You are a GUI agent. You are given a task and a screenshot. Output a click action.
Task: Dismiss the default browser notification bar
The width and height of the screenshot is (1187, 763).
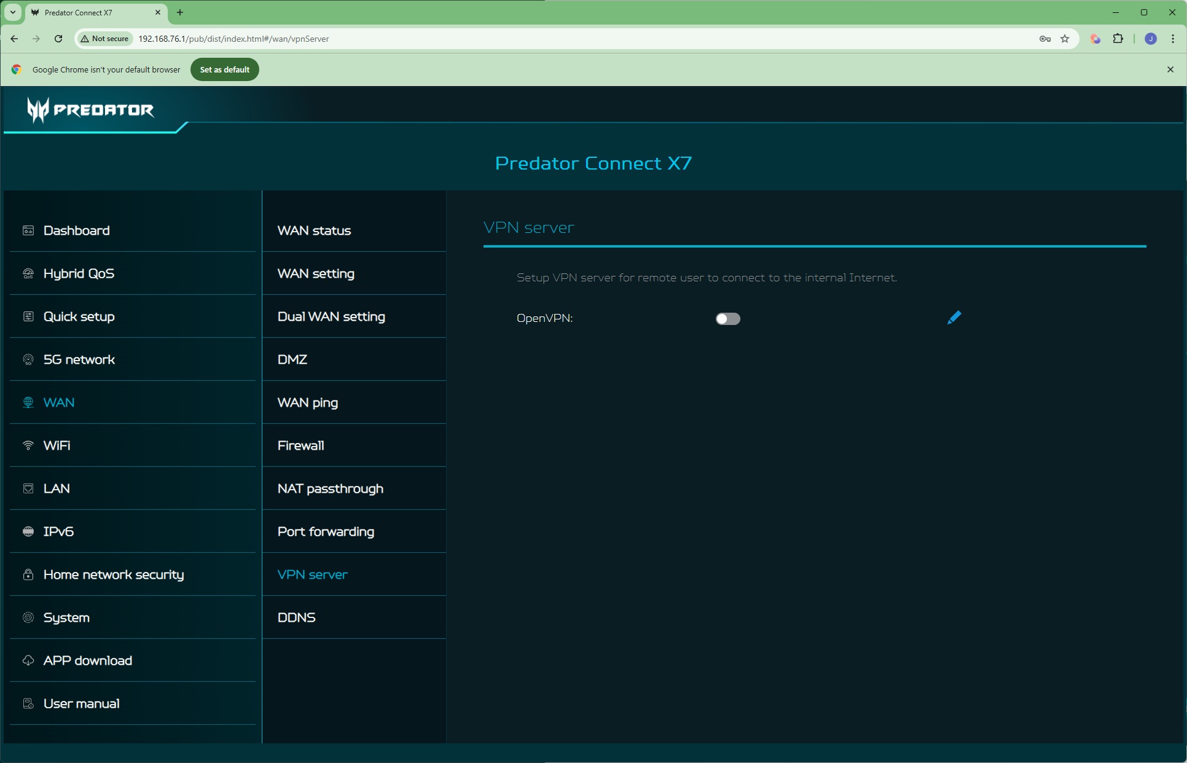pyautogui.click(x=1170, y=69)
